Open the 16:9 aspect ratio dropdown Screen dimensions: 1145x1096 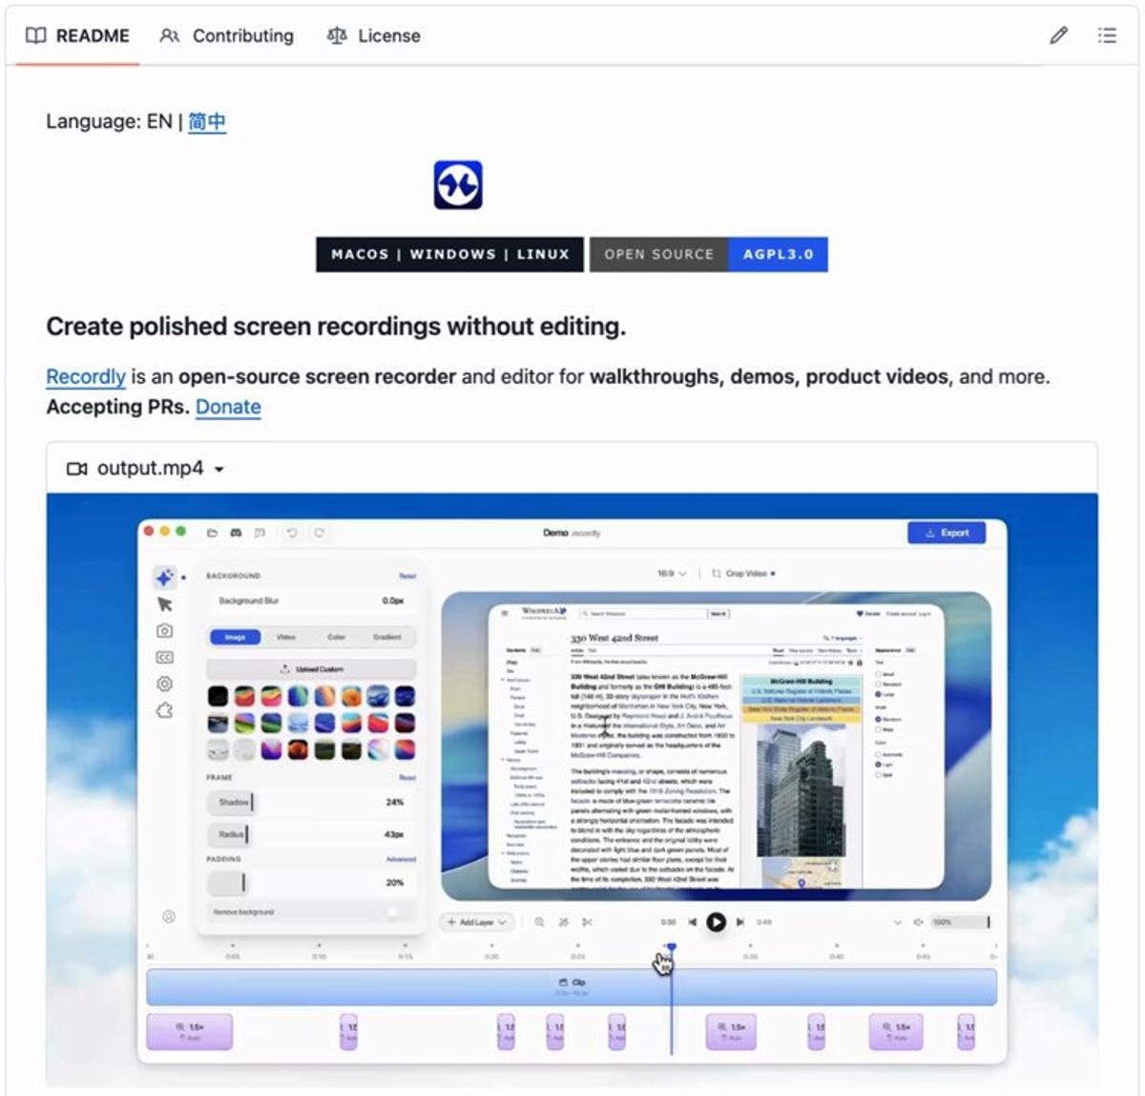(x=672, y=574)
